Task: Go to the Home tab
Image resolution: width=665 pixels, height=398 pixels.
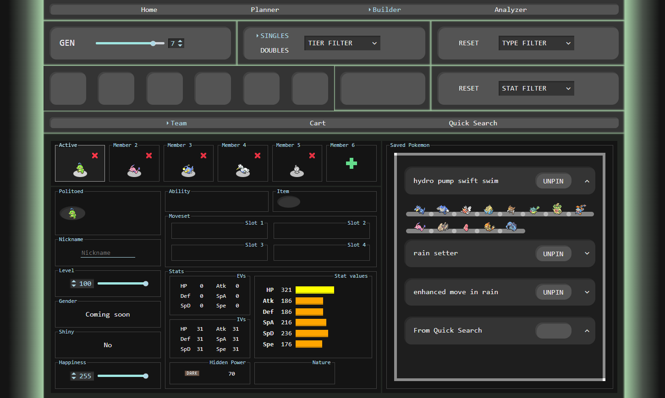Action: (x=149, y=10)
